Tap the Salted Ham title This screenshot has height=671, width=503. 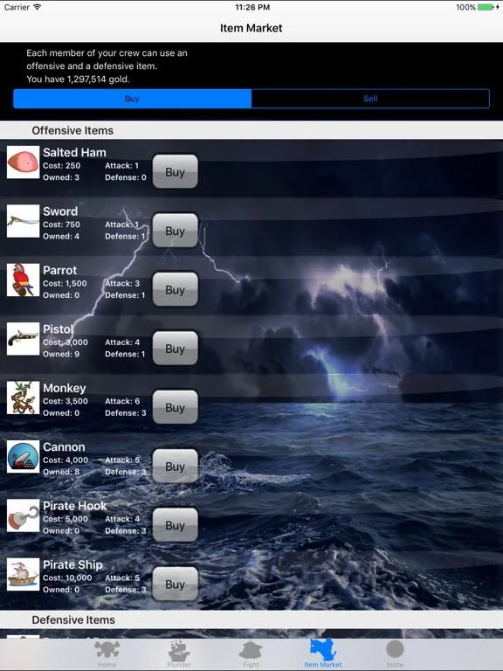(x=74, y=152)
